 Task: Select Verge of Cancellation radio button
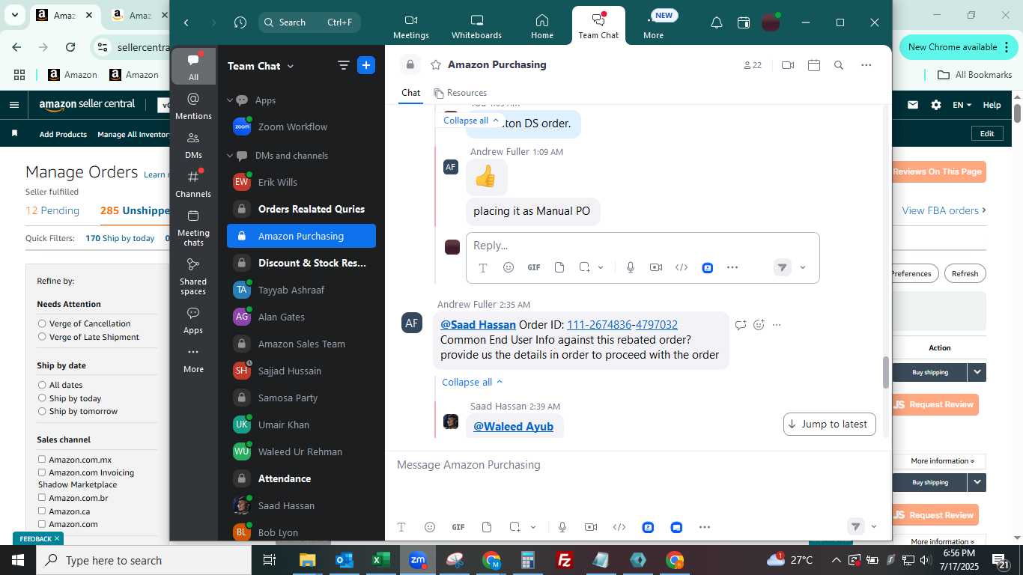[42, 323]
